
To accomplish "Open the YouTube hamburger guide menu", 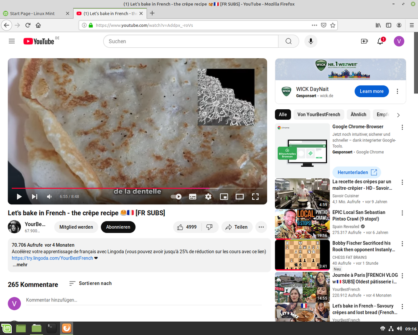I will 12,41.
